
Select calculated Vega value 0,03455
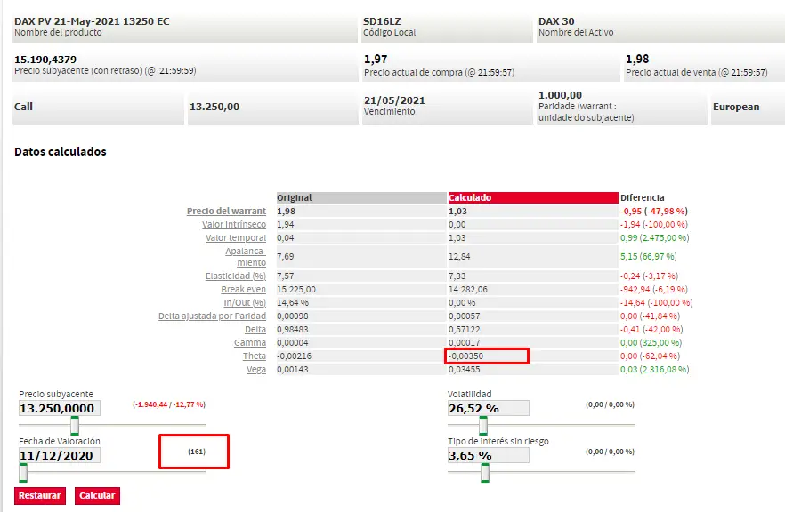pos(465,370)
